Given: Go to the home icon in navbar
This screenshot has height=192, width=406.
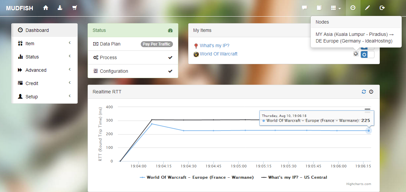Looking at the screenshot, I should click(46, 8).
